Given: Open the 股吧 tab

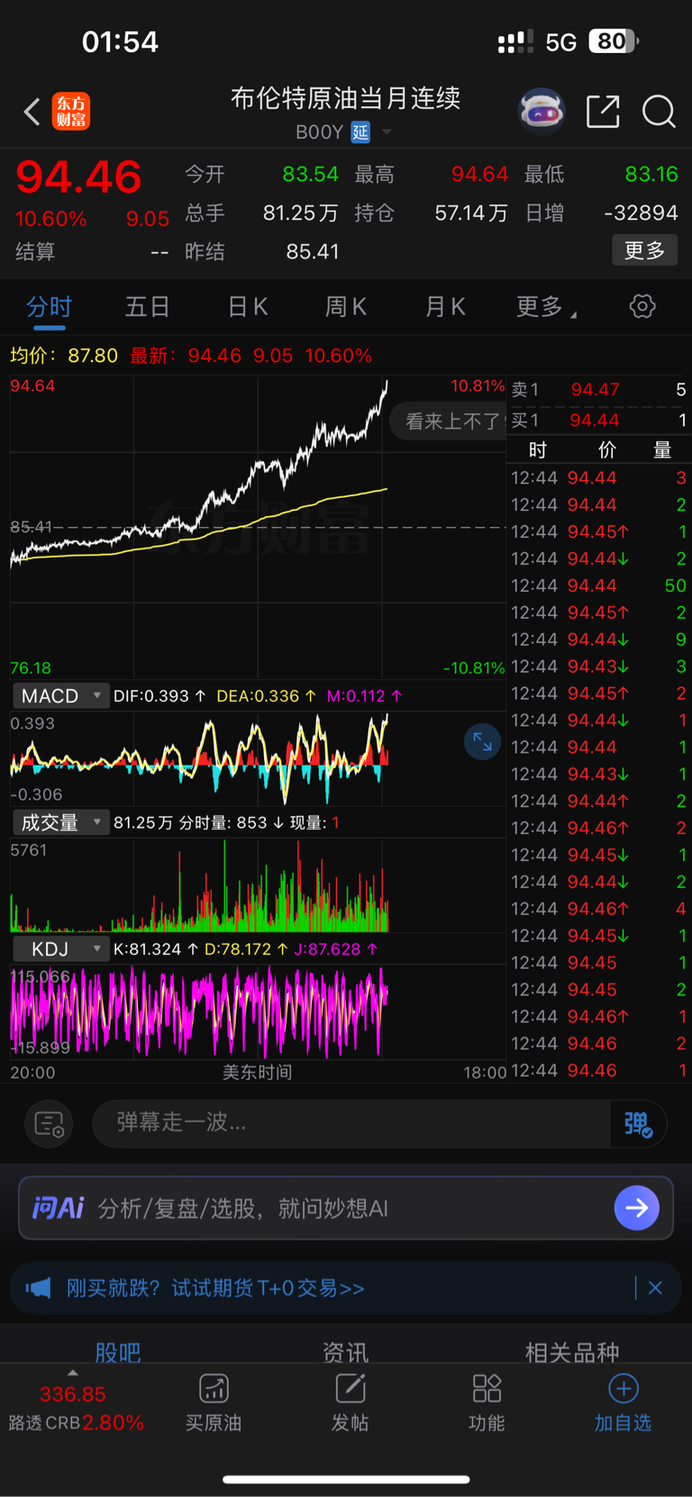Looking at the screenshot, I should click(x=118, y=1351).
